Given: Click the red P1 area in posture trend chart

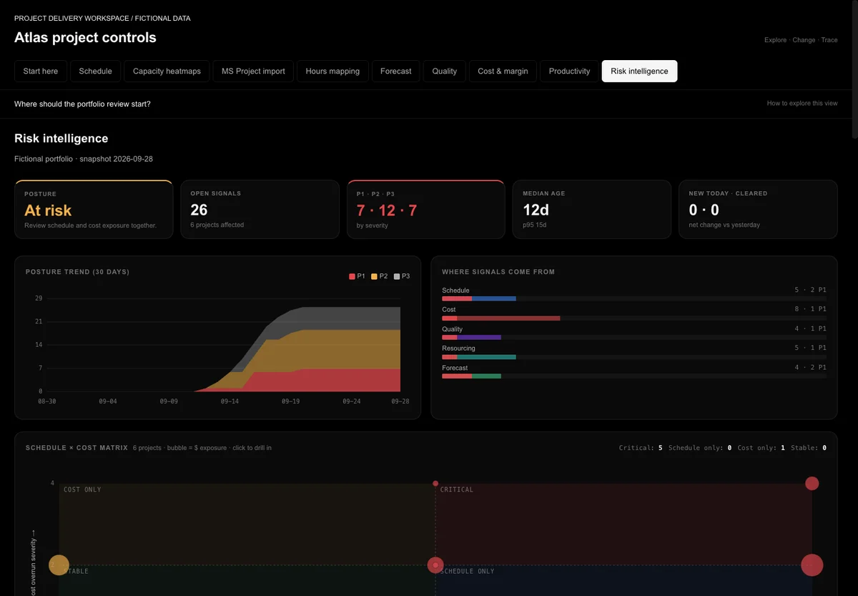Looking at the screenshot, I should [343, 381].
